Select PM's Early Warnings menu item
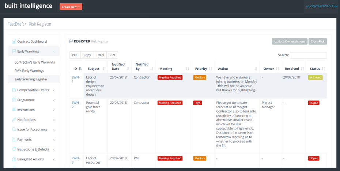The width and height of the screenshot is (340, 171). point(29,71)
